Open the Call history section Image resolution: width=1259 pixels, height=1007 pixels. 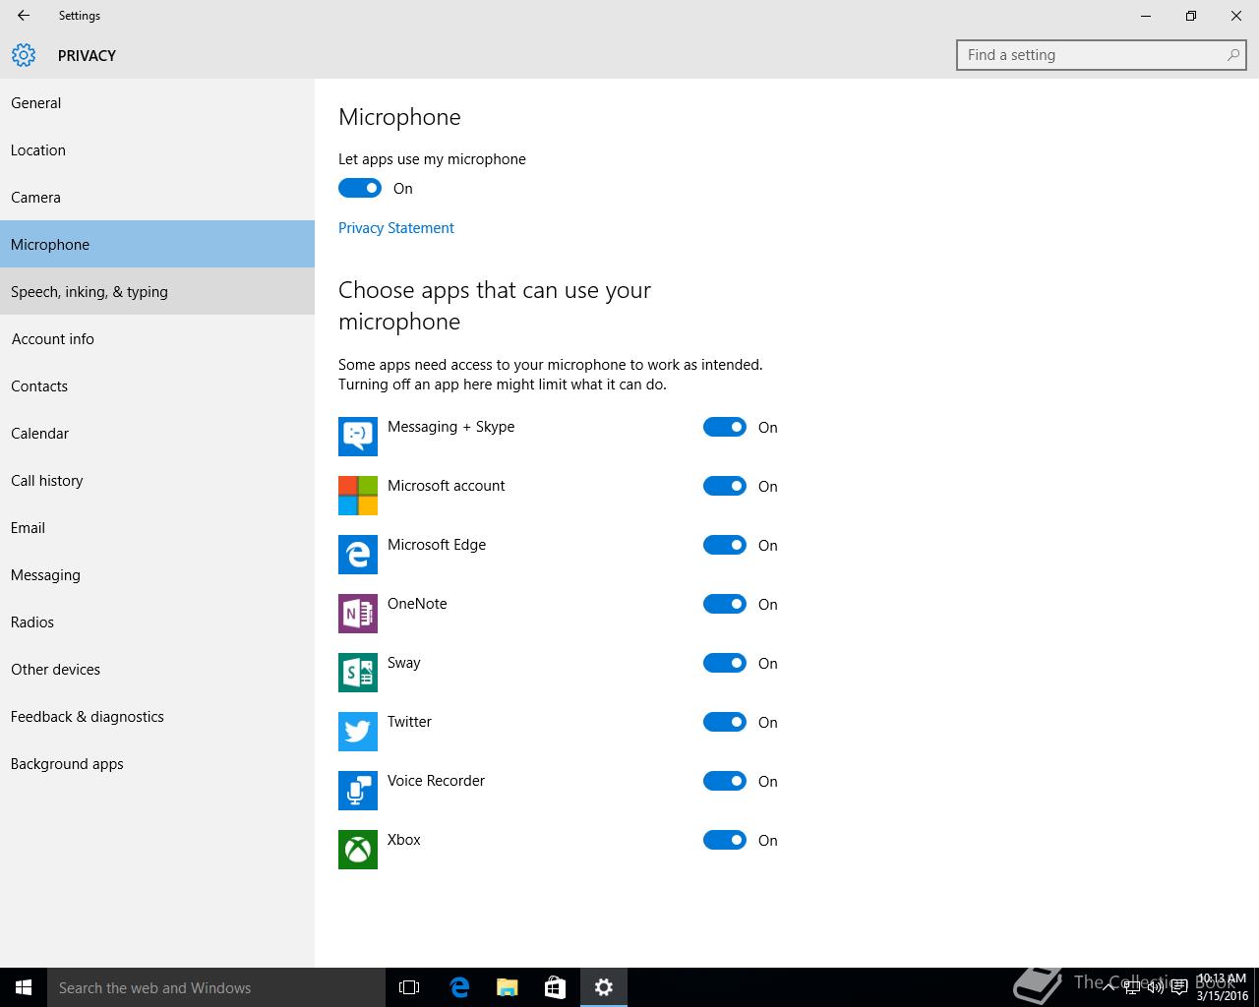click(157, 480)
